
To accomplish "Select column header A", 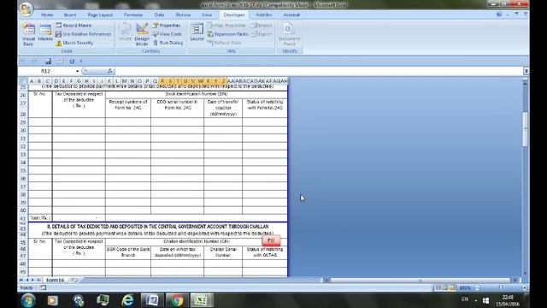I will (32, 81).
